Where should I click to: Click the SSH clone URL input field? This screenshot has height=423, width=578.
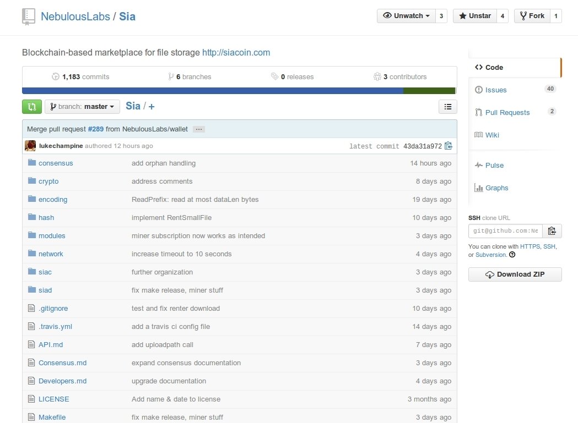(505, 231)
